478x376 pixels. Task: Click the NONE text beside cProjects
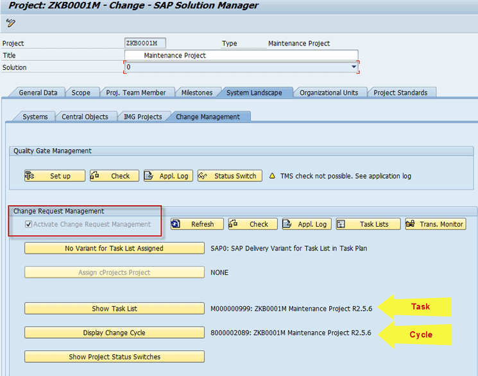tap(219, 272)
